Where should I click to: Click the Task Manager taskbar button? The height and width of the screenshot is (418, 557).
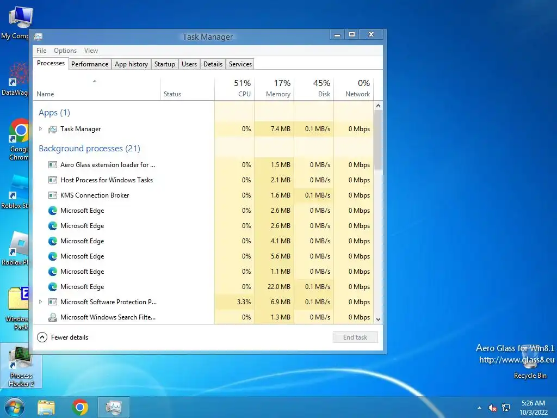114,407
